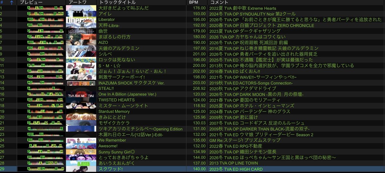Select track title Stardust Memory
The width and height of the screenshot is (385, 173).
114,112
